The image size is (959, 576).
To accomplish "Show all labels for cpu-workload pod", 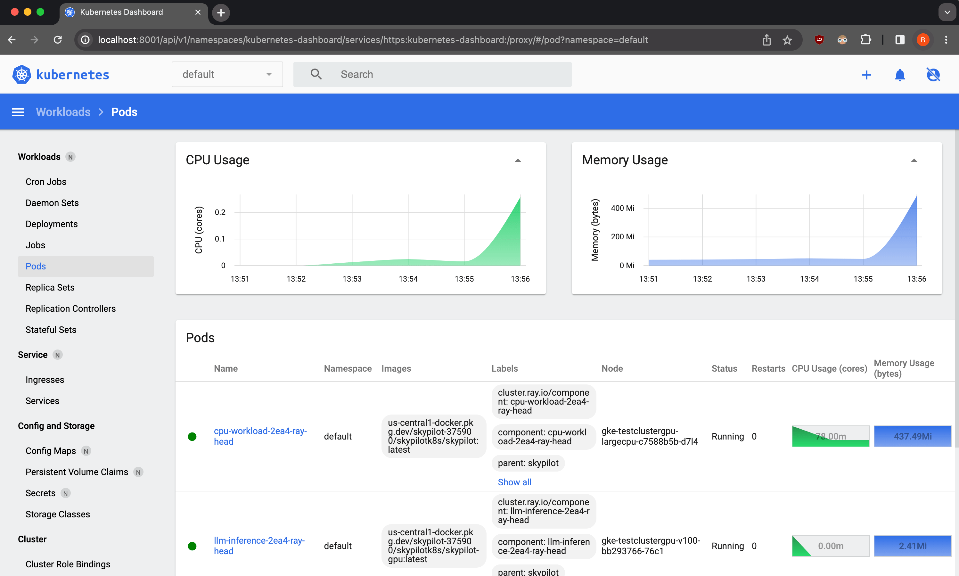I will (515, 482).
